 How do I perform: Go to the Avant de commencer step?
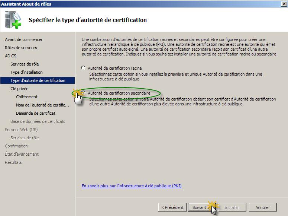[x=23, y=39]
